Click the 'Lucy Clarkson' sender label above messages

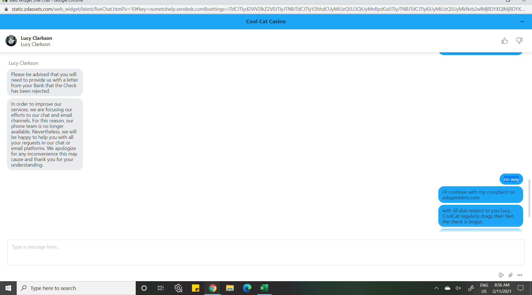(23, 63)
